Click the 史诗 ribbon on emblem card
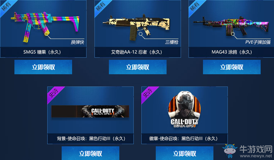274x160 pixels. (148, 93)
